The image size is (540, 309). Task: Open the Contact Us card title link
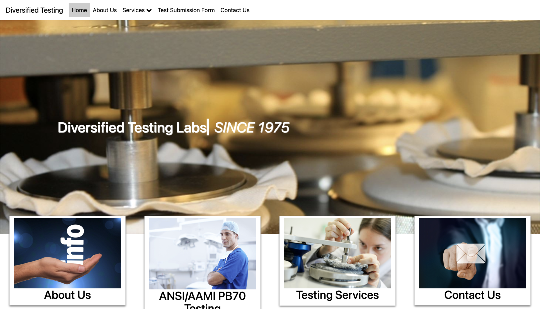(x=472, y=295)
